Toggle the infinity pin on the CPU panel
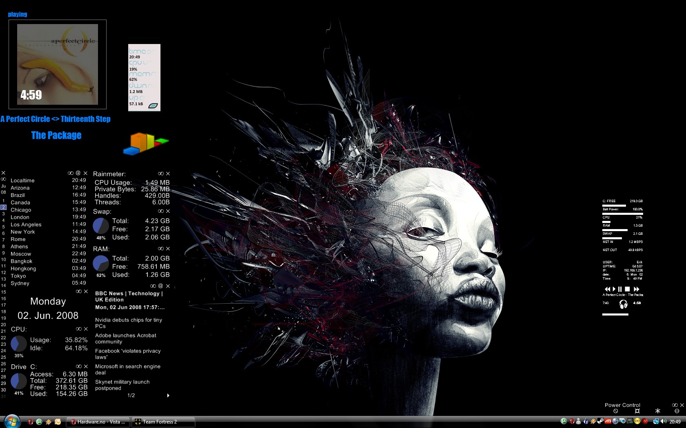The height and width of the screenshot is (428, 686). (79, 329)
